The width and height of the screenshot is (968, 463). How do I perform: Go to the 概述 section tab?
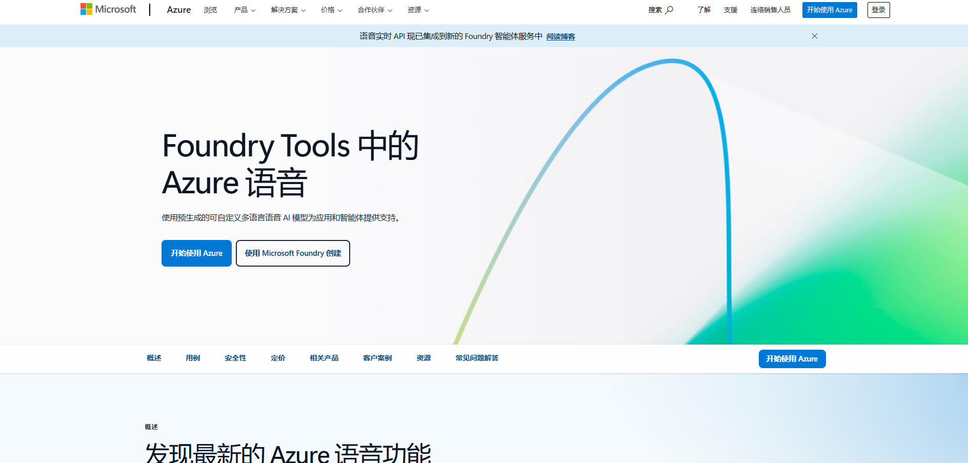click(154, 358)
